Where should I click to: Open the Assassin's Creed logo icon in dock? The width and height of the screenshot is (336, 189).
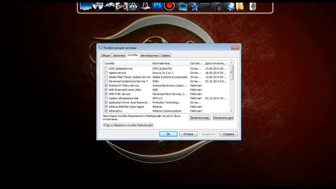(x=133, y=6)
